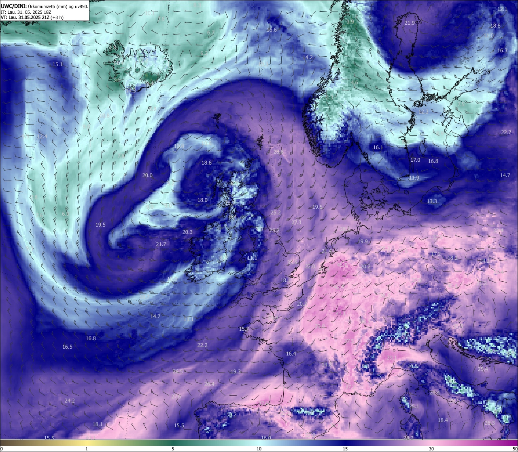This screenshot has height=452, width=518.
Task: Click the 21.9 value over northern Scandinavia
Action: coord(410,23)
